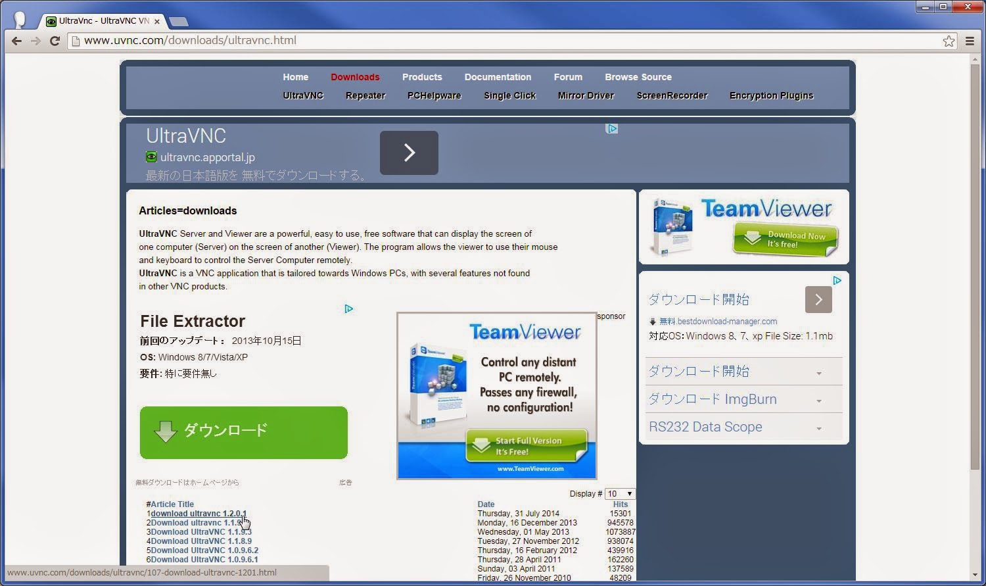Viewport: 986px width, 586px height.
Task: Click the green ダウンロード button
Action: [x=243, y=432]
